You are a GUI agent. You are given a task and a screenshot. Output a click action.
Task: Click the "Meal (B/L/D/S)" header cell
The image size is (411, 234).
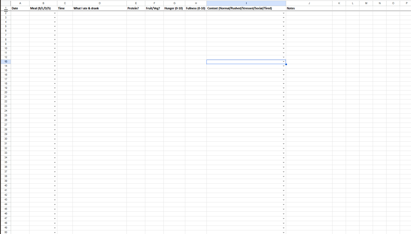tap(43, 8)
